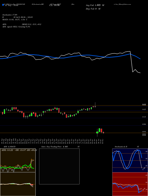
Task: Click the 14.25 price axis label
Action: 144,109
